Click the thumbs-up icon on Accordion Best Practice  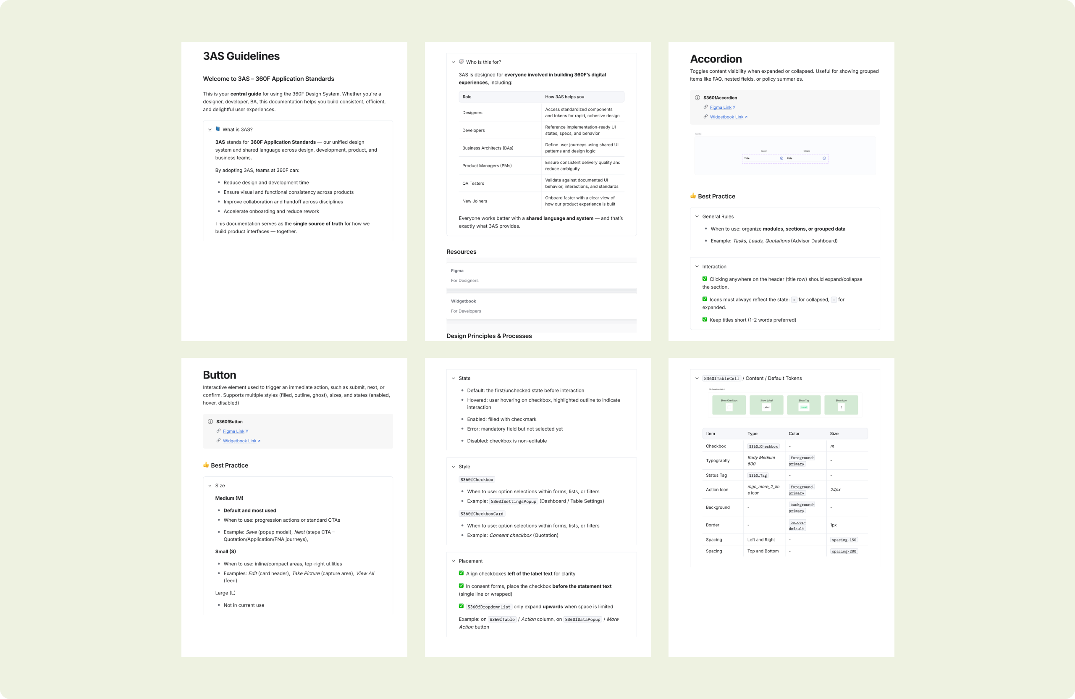(693, 196)
